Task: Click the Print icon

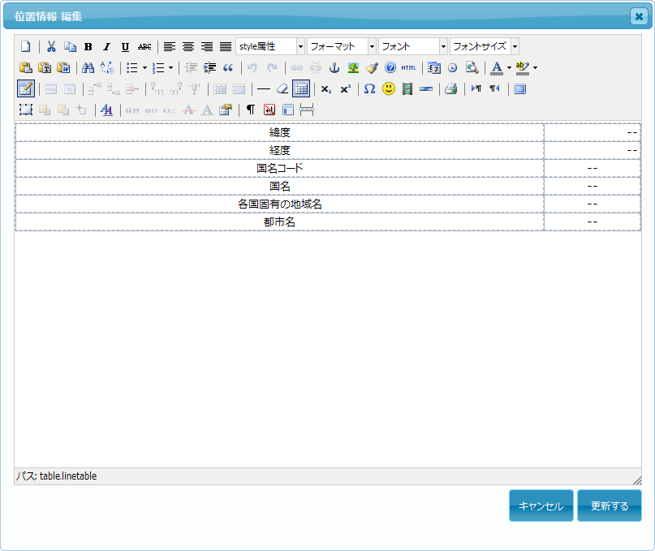Action: 450,88
